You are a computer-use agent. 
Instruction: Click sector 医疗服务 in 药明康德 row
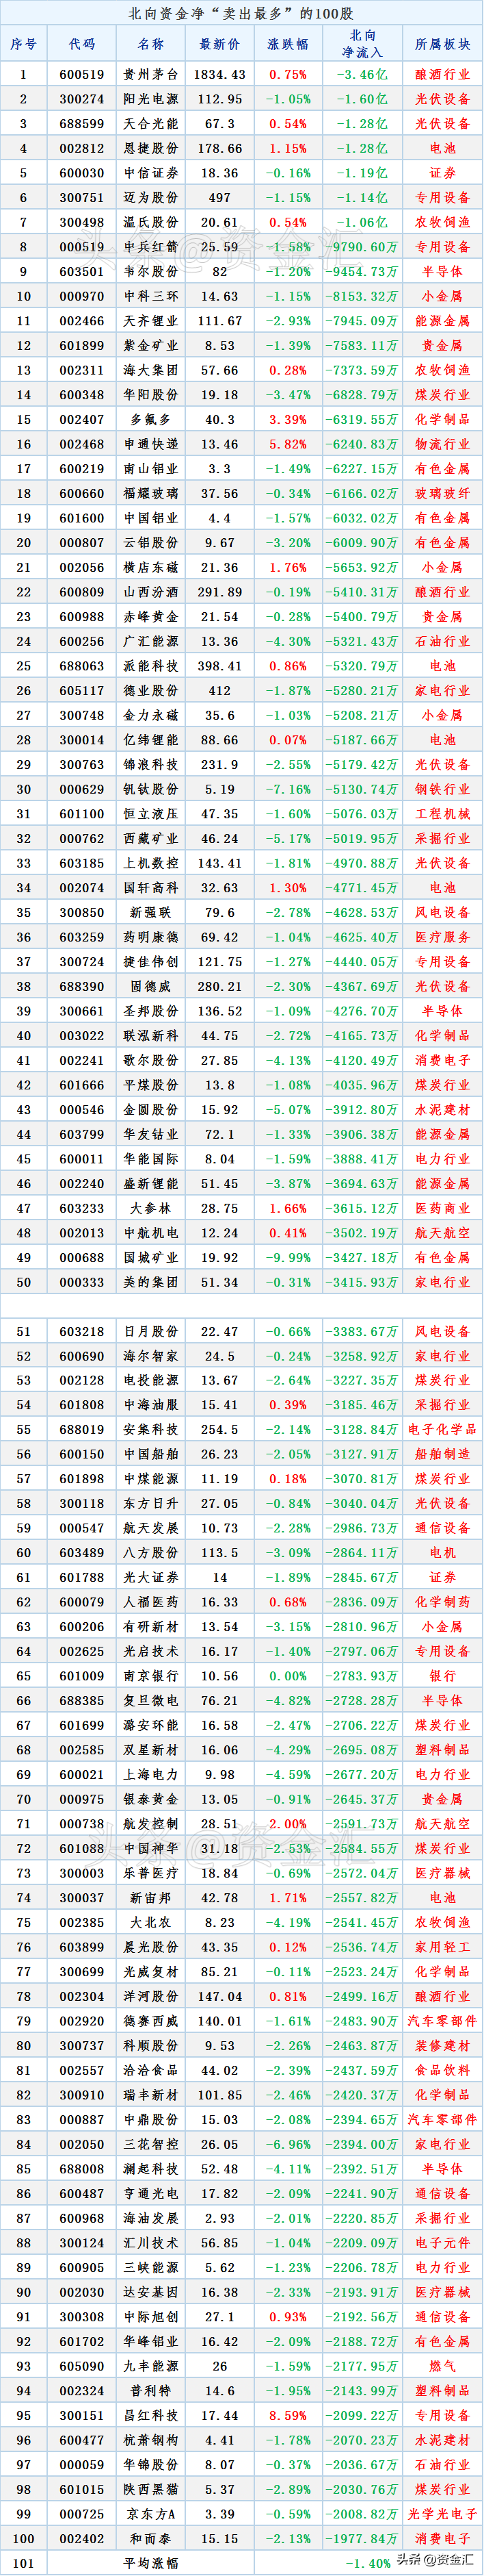click(x=442, y=937)
